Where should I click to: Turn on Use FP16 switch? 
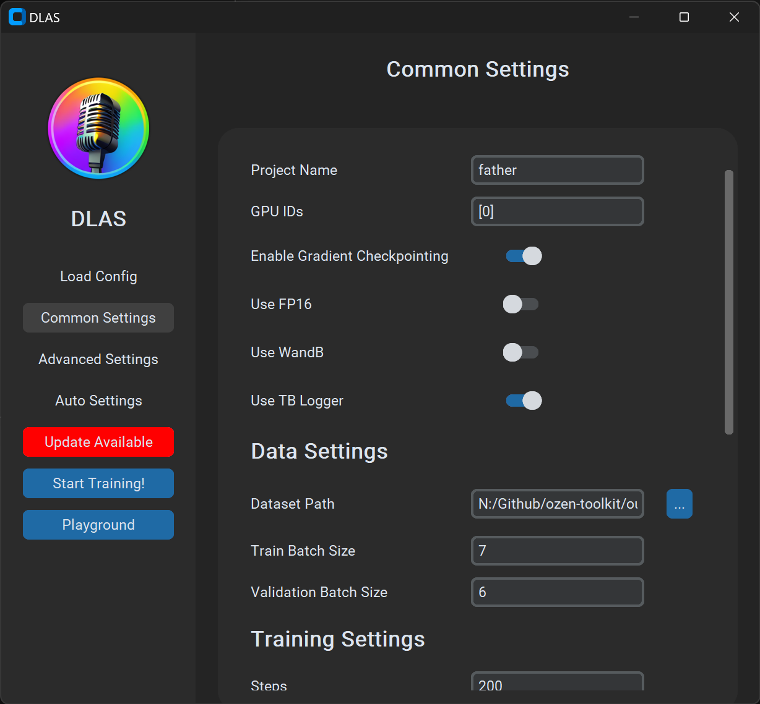[520, 304]
